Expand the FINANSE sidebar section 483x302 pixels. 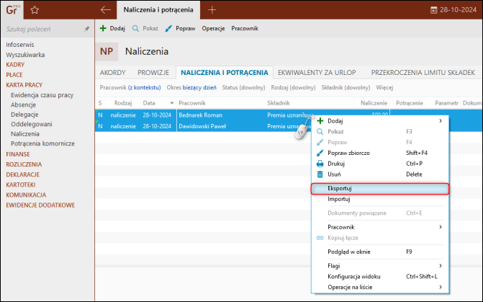[18, 154]
